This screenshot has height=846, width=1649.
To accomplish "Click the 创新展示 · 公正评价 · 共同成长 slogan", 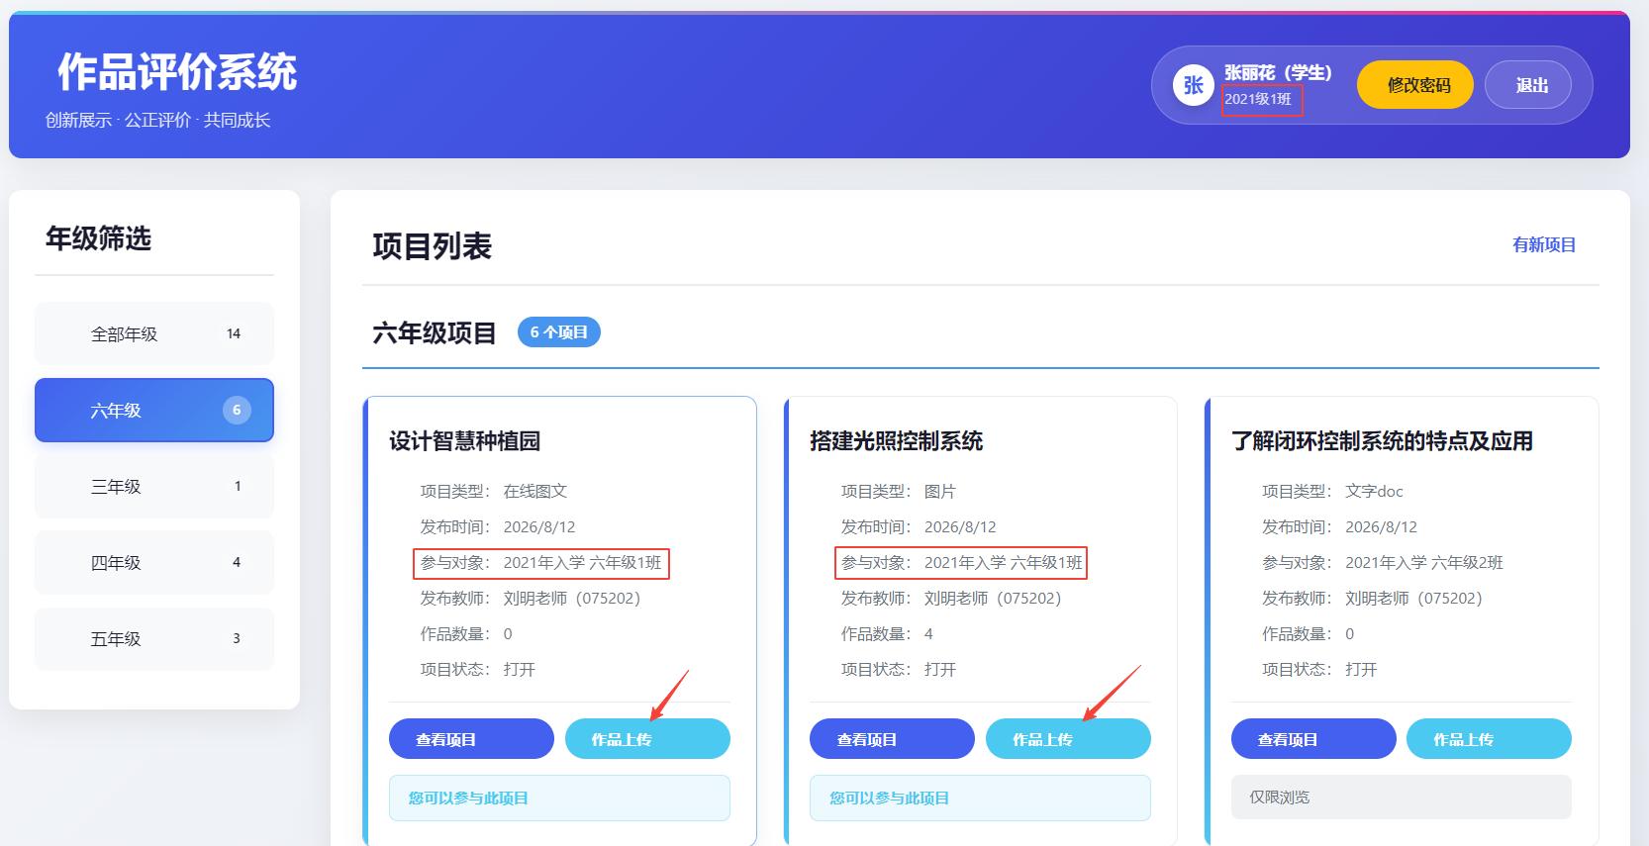I will click(x=158, y=120).
